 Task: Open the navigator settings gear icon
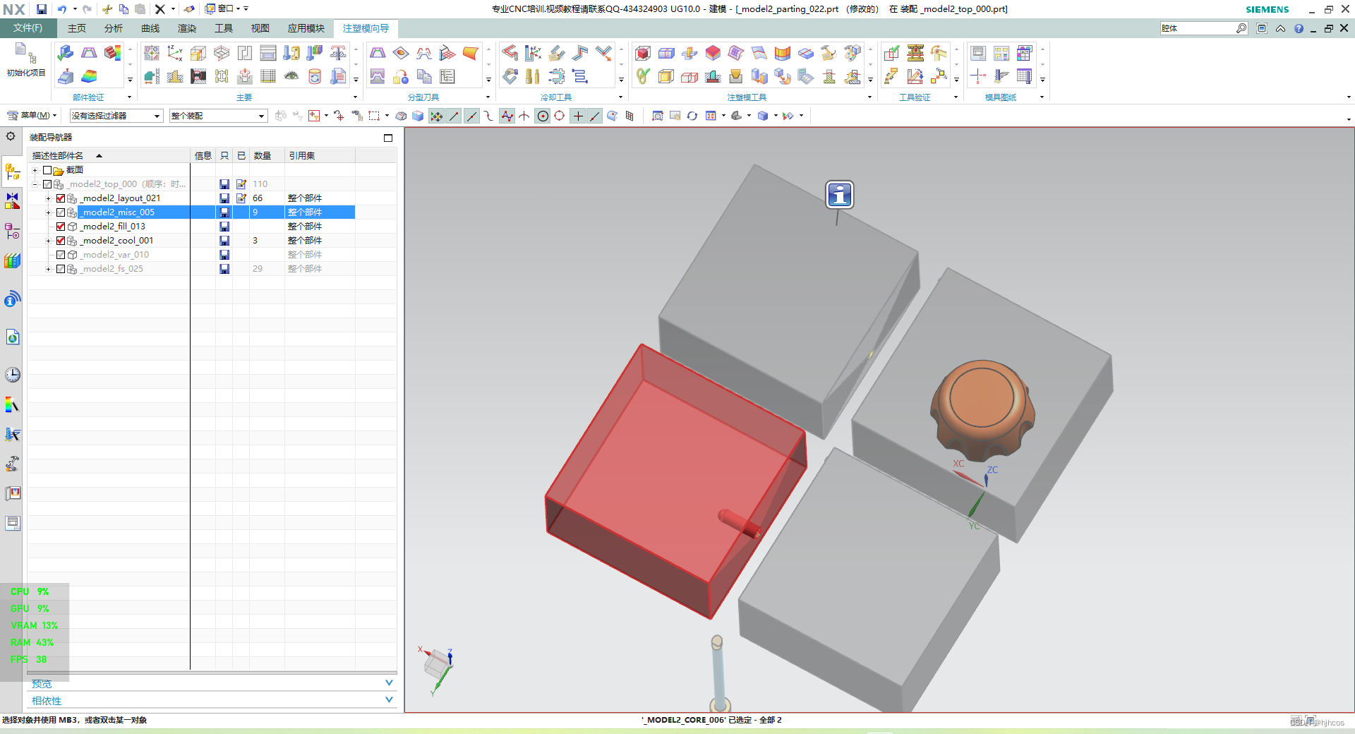click(11, 136)
